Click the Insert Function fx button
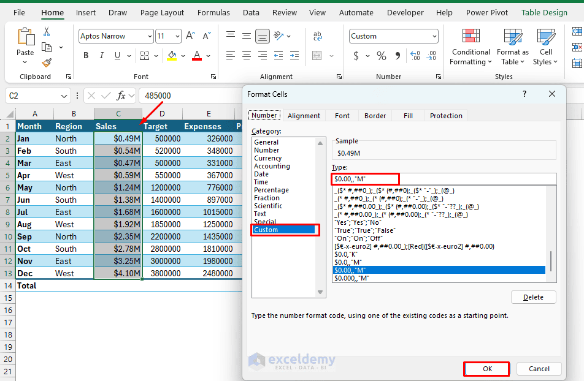Screen dimensions: 584x381 tap(121, 96)
